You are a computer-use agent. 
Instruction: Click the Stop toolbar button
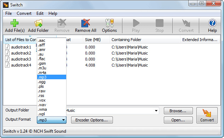coord(160,26)
